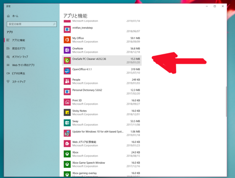Click the '53.5 MB' size of Sway

135,121
